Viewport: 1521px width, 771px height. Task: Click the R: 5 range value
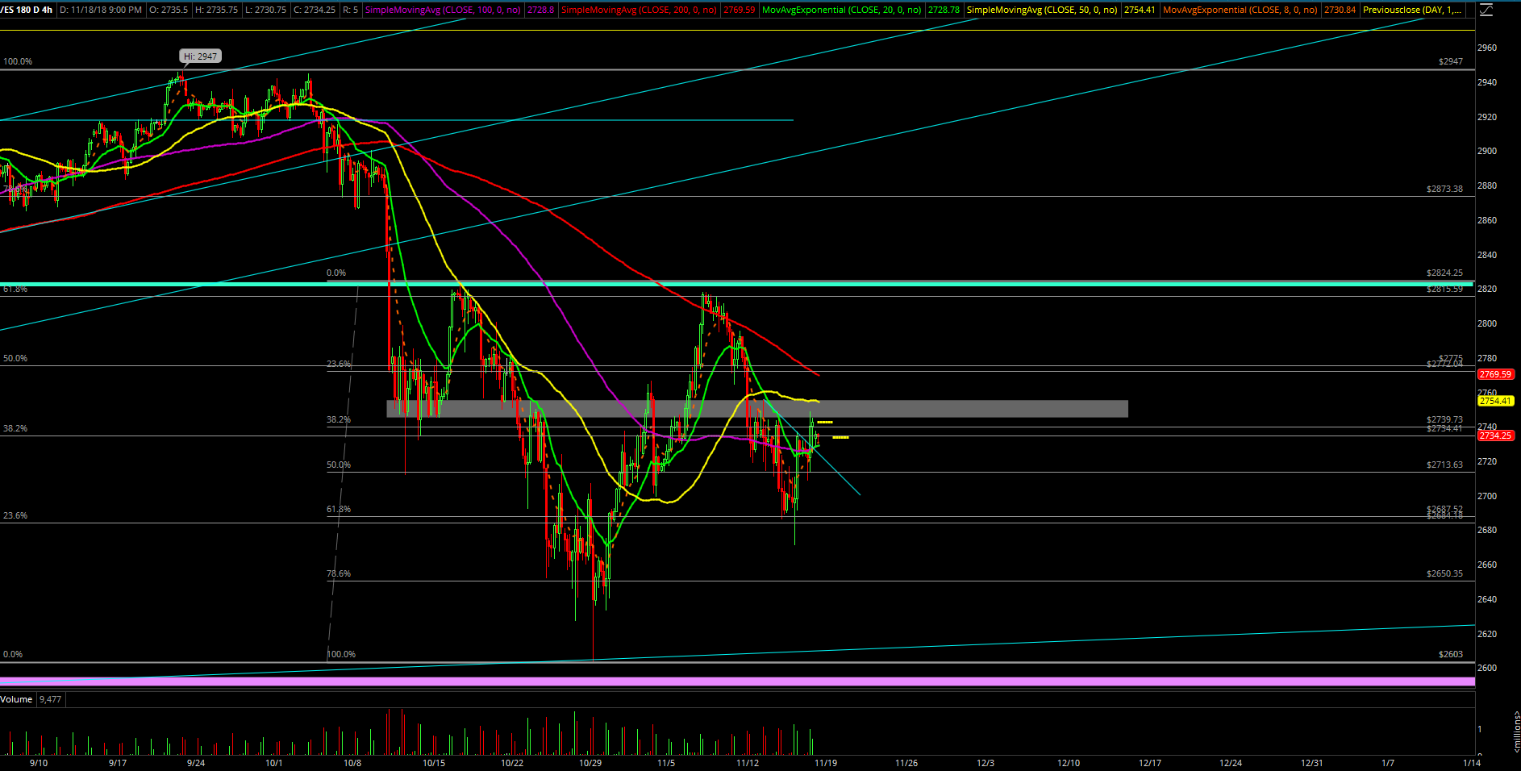tap(350, 10)
